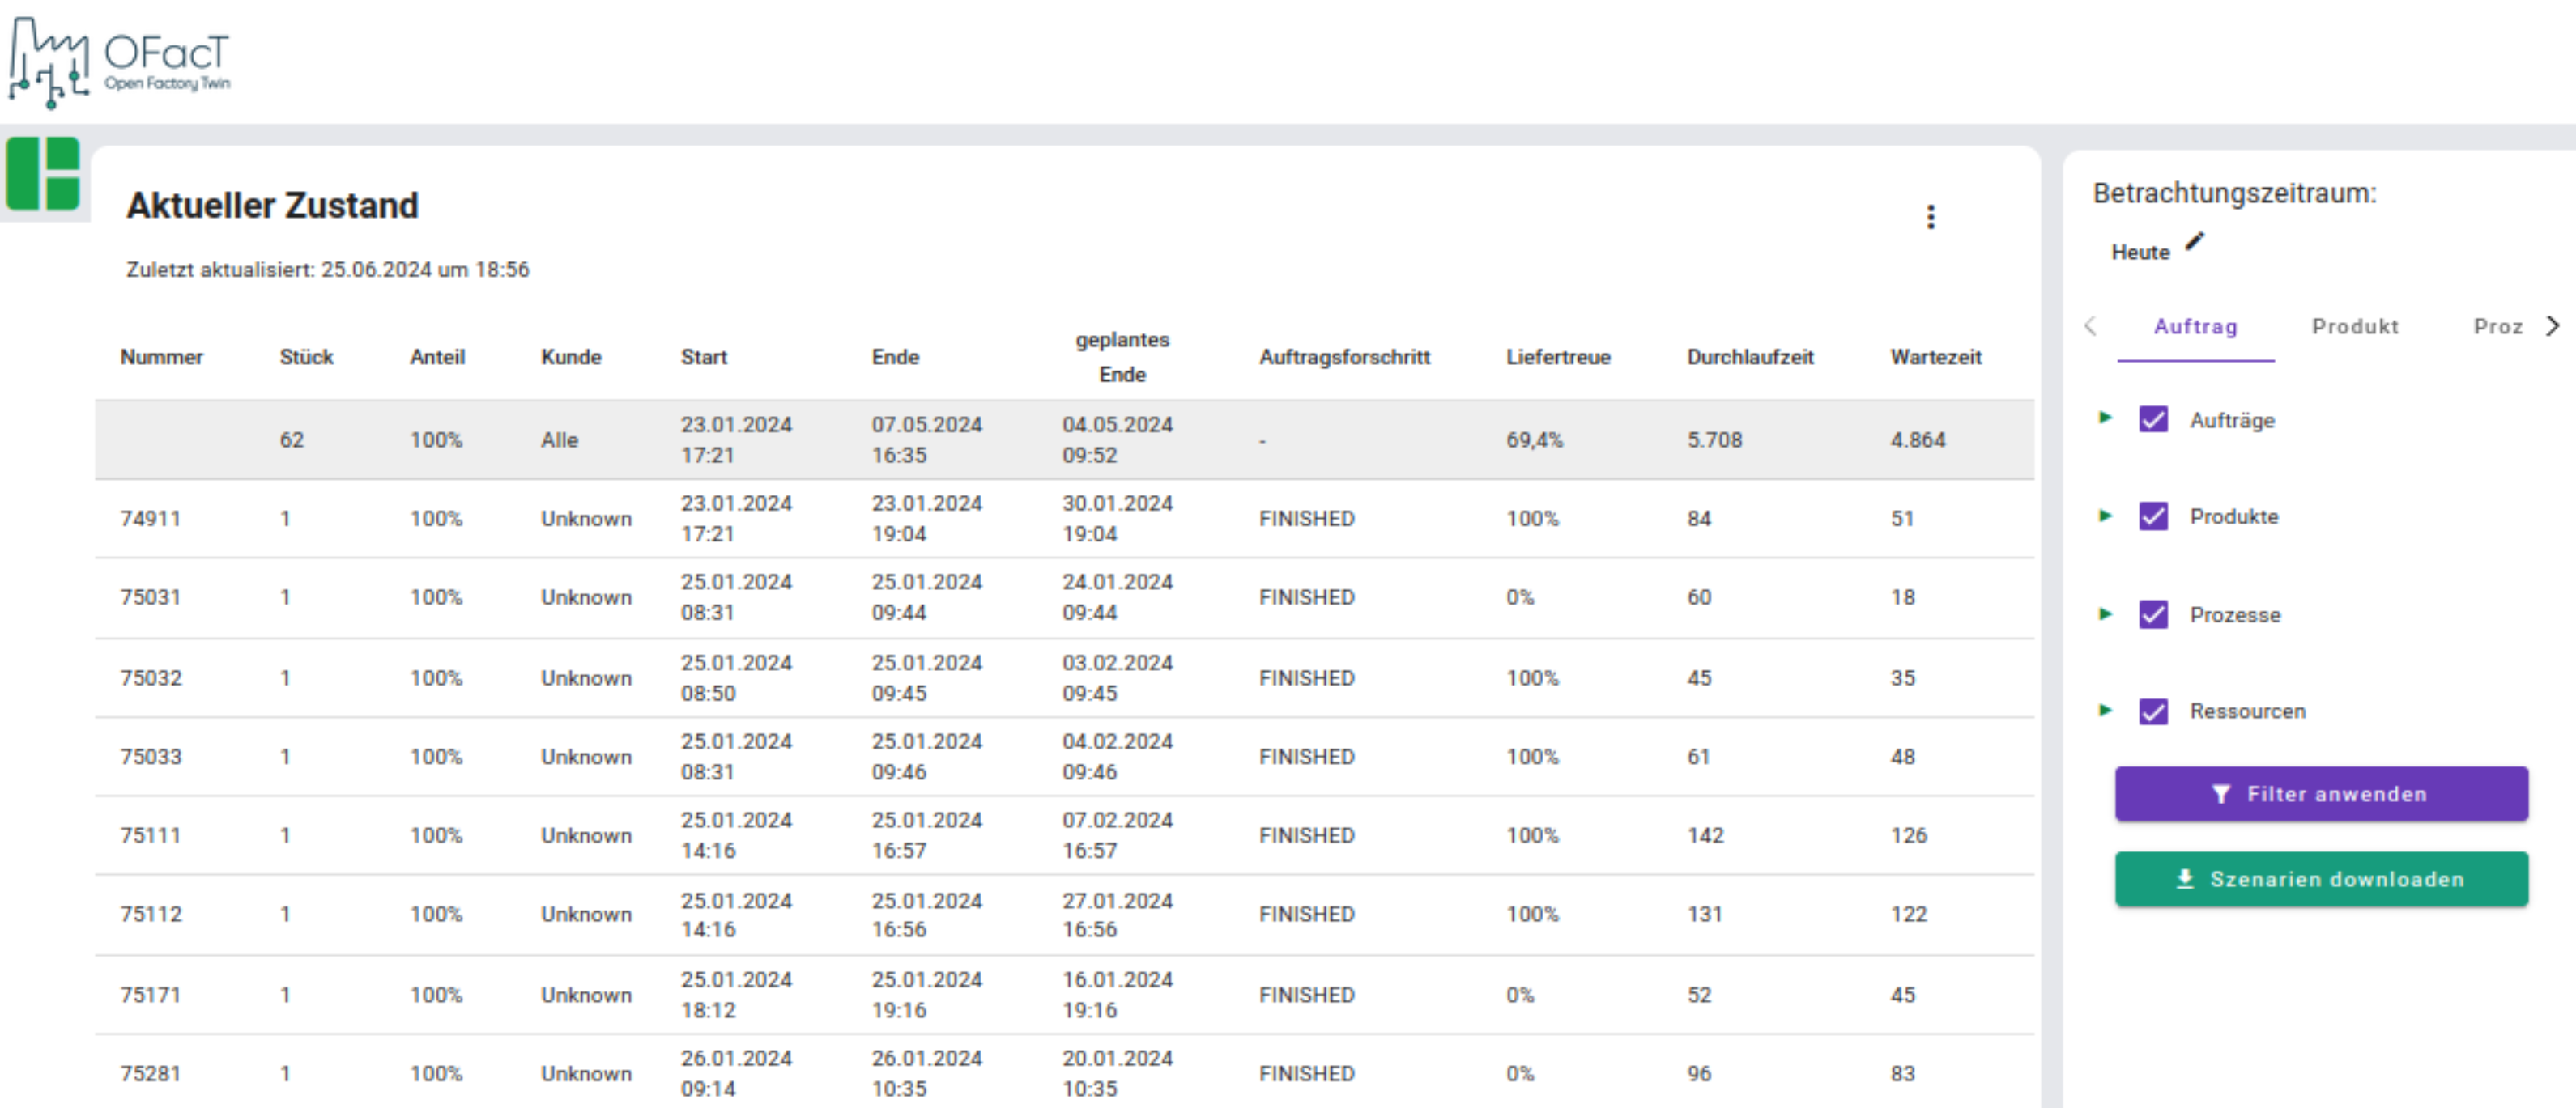Toggle the Prozesse checkbox

pos(2153,614)
